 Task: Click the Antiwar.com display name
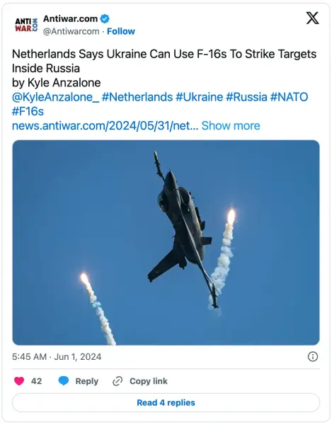tap(70, 18)
